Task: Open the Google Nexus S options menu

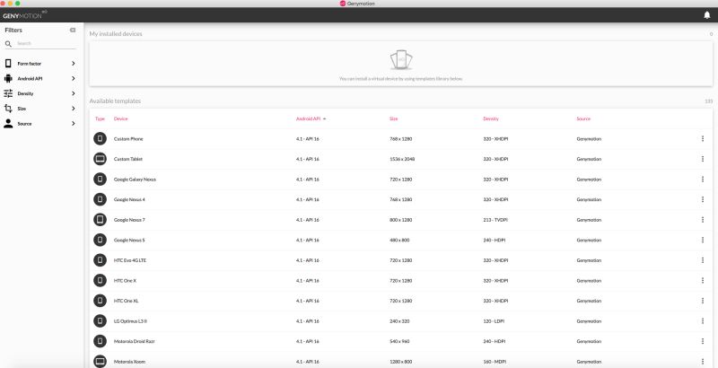Action: (703, 240)
